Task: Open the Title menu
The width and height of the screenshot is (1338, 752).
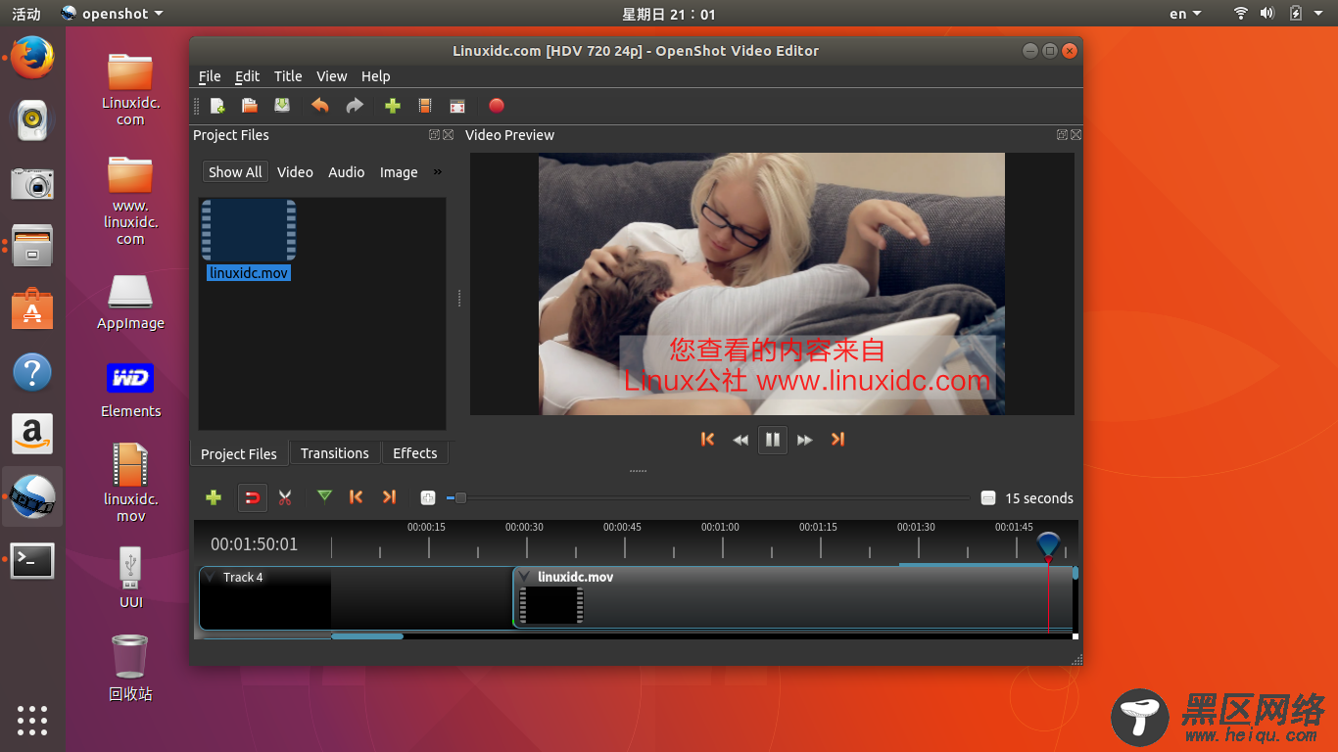Action: pyautogui.click(x=288, y=76)
